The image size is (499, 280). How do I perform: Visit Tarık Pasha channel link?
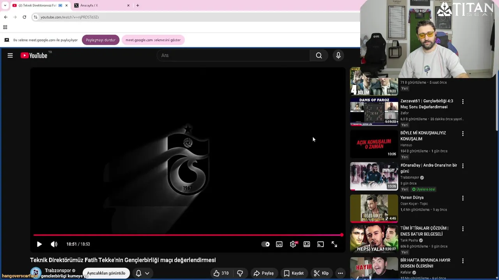tap(409, 240)
